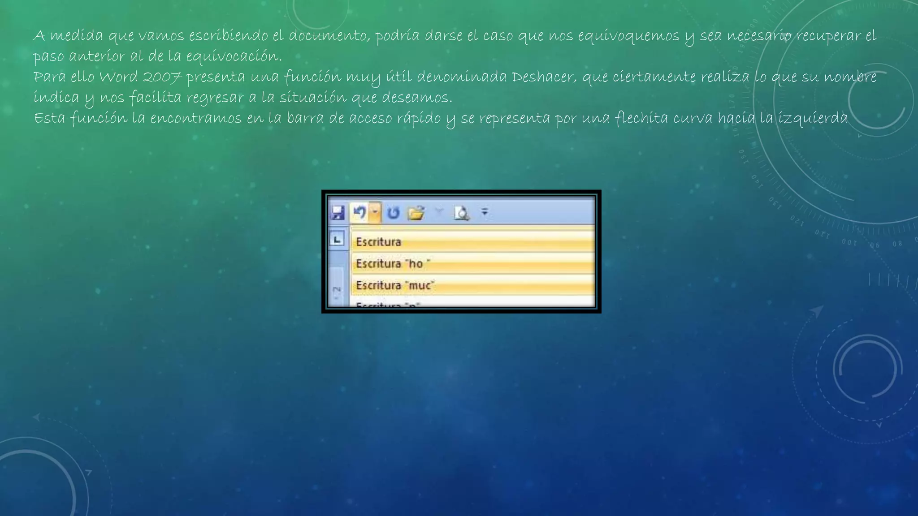Image resolution: width=918 pixels, height=516 pixels.
Task: Click the Redo circular arrow icon
Action: click(x=393, y=213)
